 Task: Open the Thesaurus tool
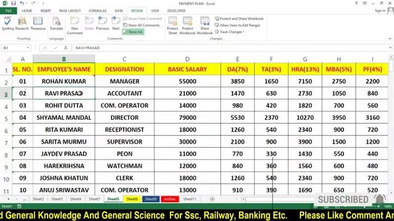pos(38,23)
